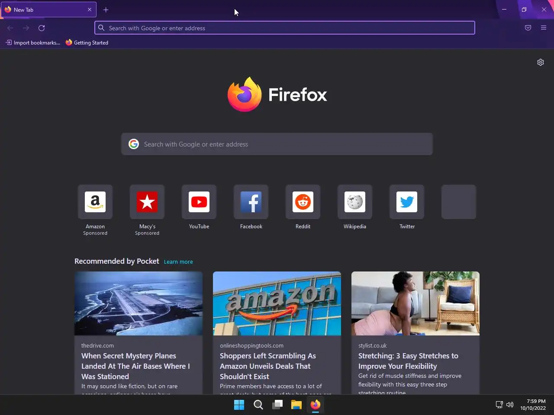Click the Save to Pocket toolbar icon
Screen dimensions: 554x415
tap(528, 28)
